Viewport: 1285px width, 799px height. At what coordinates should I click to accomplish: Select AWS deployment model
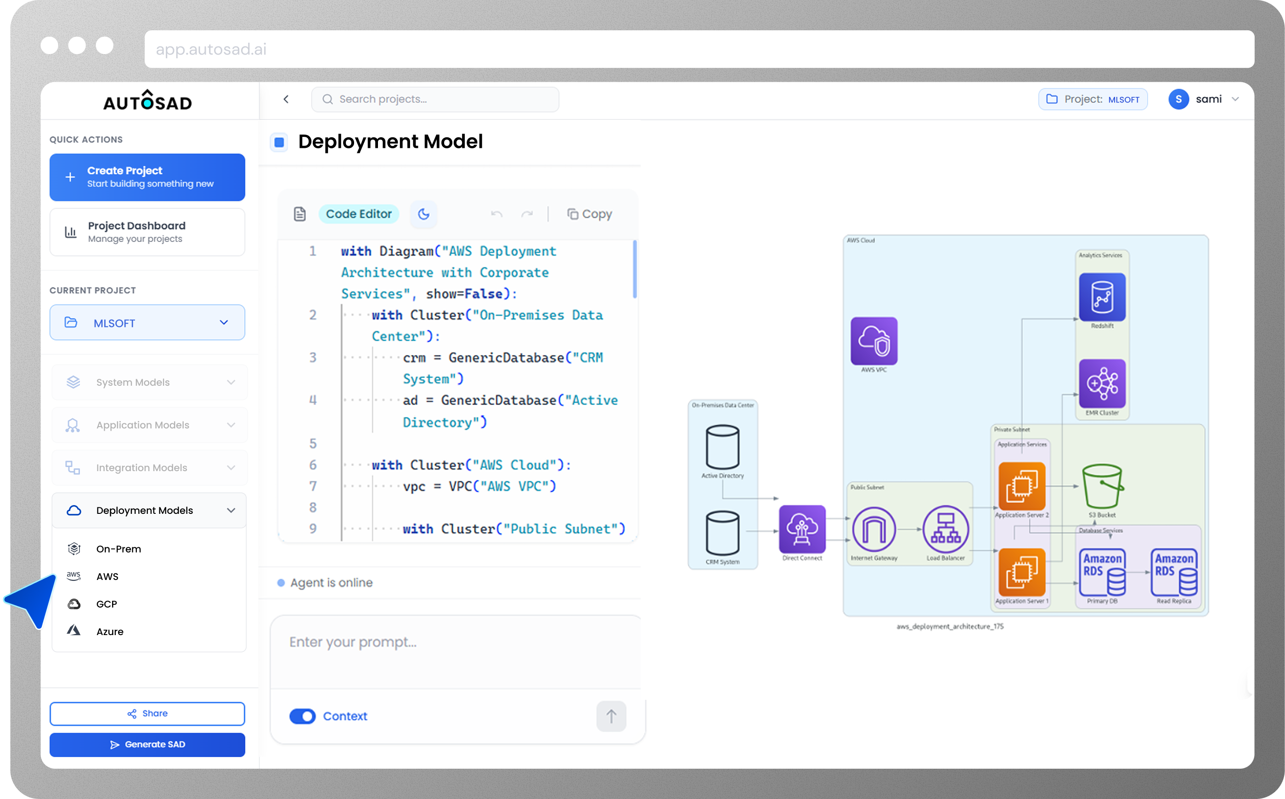click(107, 577)
